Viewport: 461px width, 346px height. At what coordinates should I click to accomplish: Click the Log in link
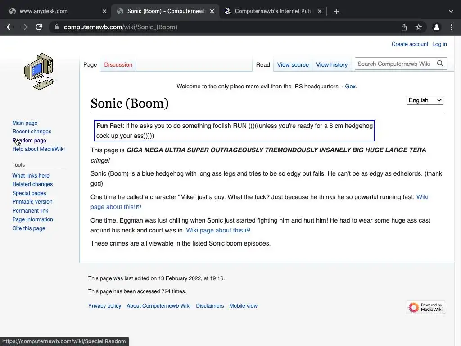(439, 44)
